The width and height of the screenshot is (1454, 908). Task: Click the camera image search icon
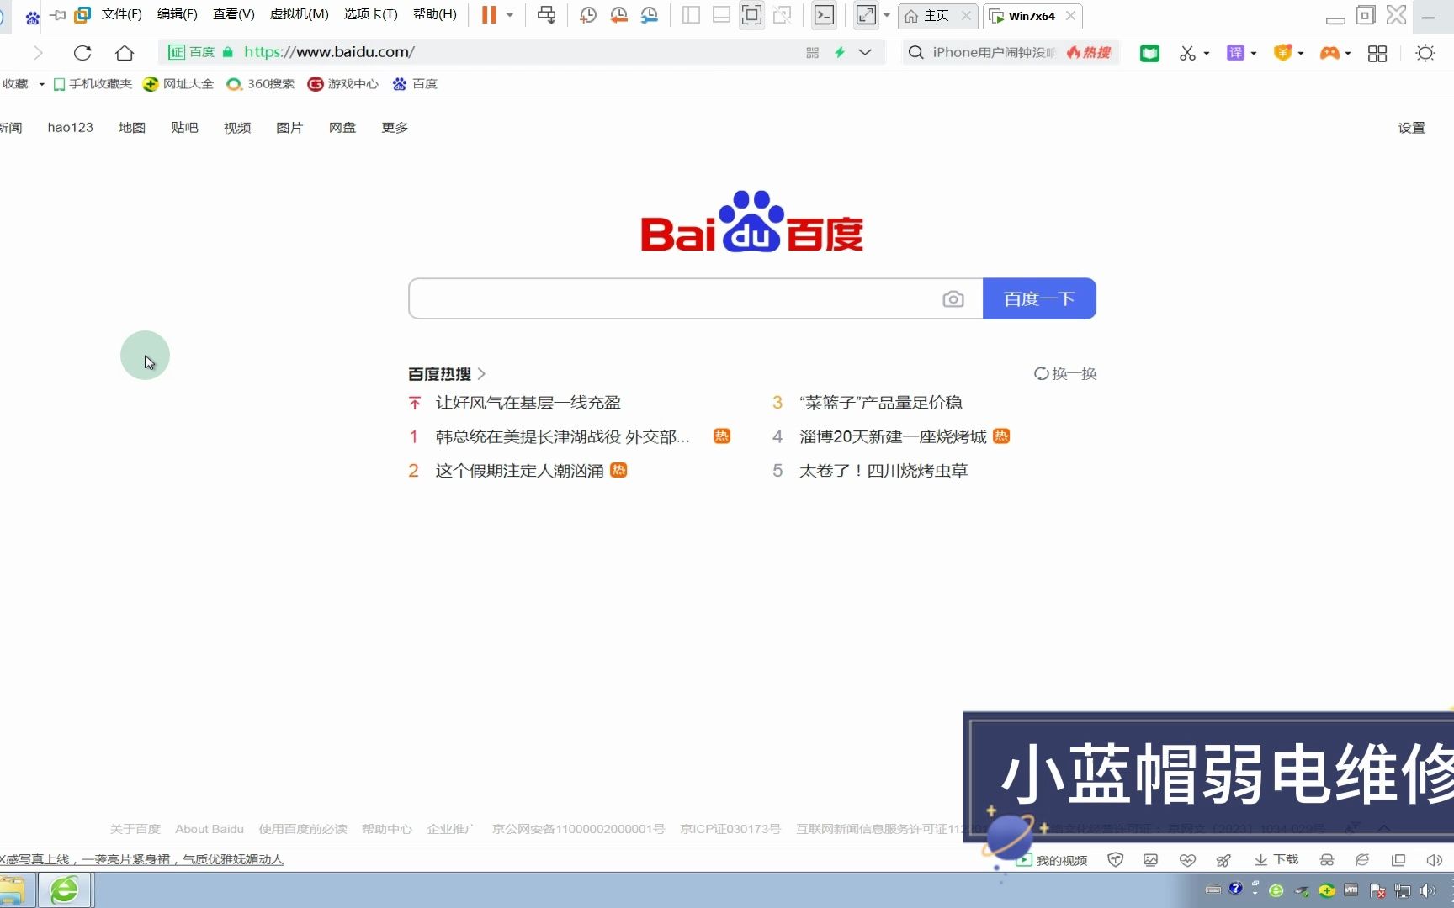[x=953, y=298]
